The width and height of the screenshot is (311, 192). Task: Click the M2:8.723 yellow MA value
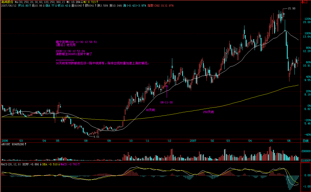(x=91, y=2)
